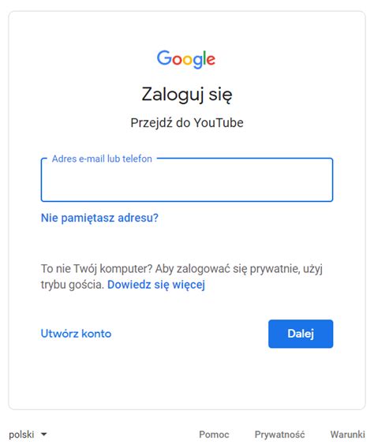Click the word 'polski' in the footer
Screen dimensions: 374x448
[21, 435]
